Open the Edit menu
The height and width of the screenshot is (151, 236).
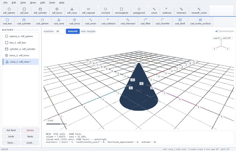[x=14, y=3]
